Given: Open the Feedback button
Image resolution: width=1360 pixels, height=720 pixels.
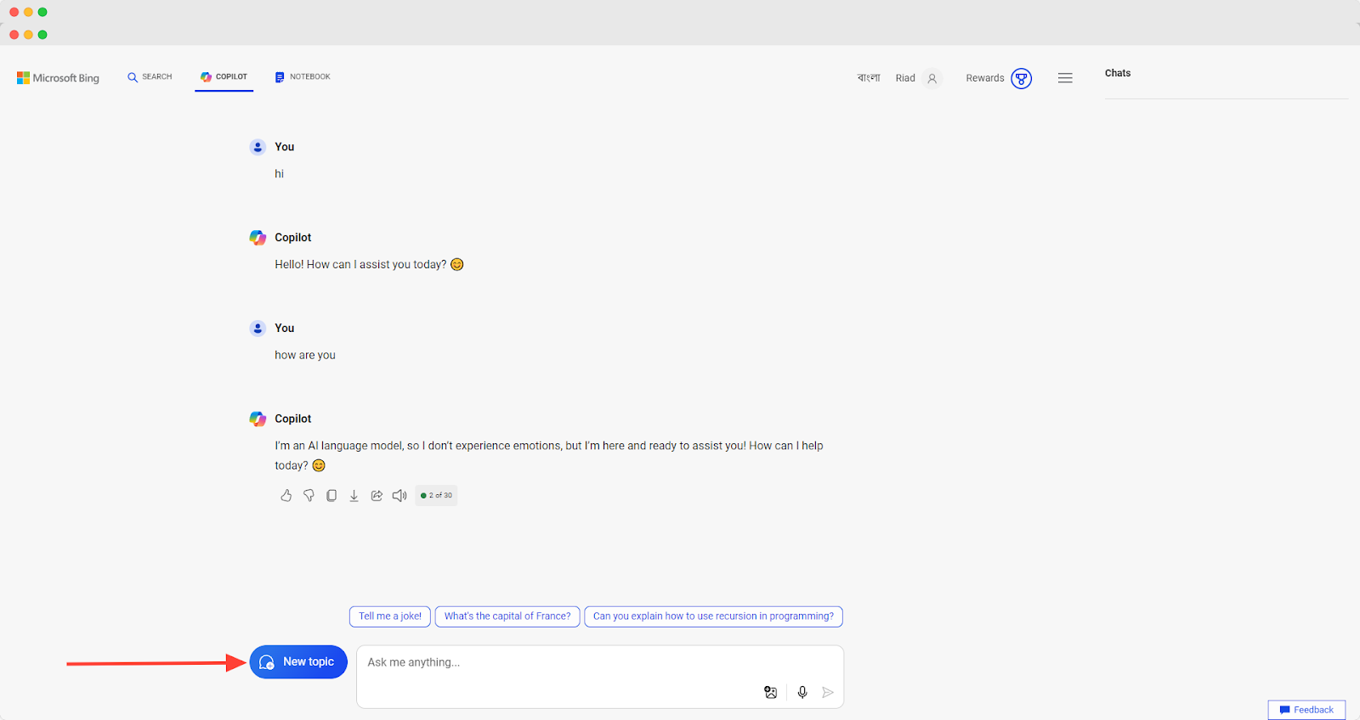Looking at the screenshot, I should (x=1306, y=710).
